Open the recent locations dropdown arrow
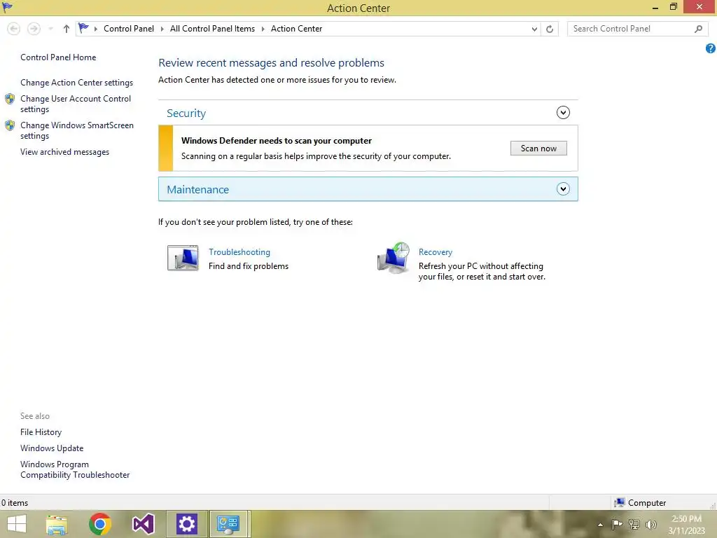This screenshot has width=717, height=538. click(x=50, y=29)
